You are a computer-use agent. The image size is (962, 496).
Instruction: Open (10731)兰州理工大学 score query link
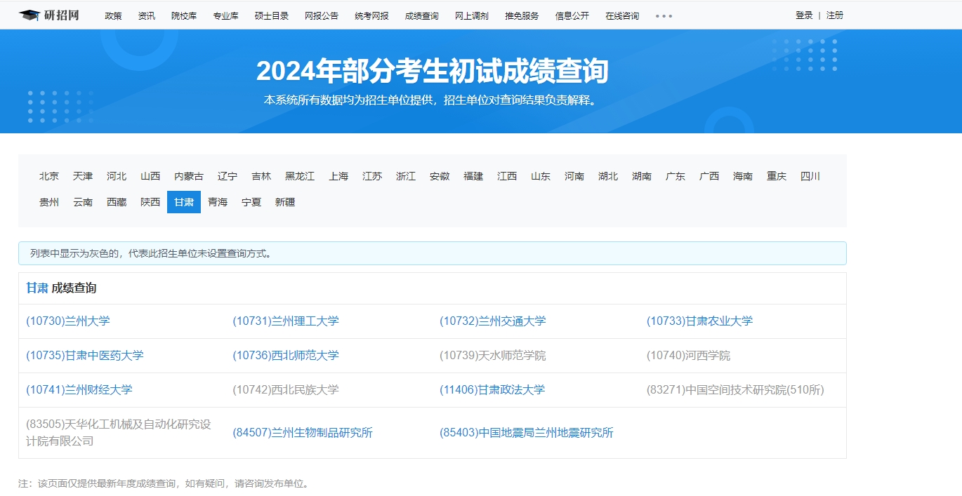[286, 321]
